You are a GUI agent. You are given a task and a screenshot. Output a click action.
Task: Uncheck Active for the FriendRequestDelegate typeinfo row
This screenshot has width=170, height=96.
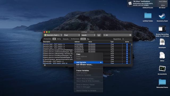(127, 55)
